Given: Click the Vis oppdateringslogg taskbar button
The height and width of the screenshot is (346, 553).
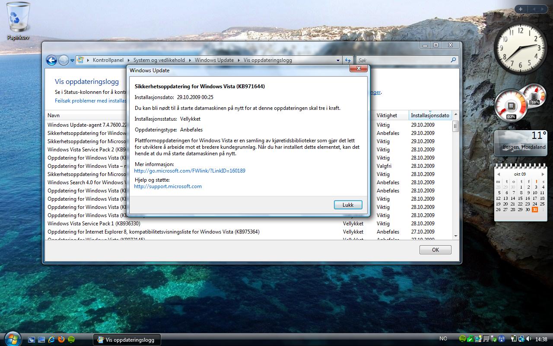Looking at the screenshot, I should point(127,340).
